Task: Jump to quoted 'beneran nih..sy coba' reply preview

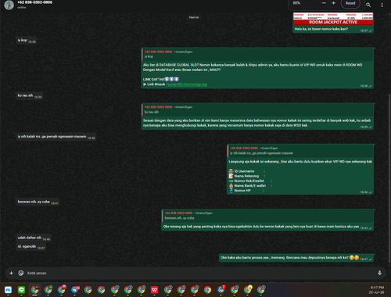Action: (267, 216)
